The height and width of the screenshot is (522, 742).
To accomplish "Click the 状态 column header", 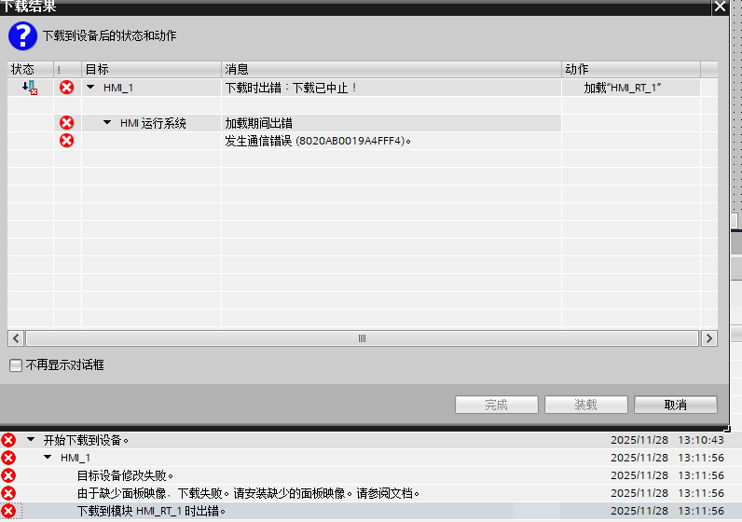I will pyautogui.click(x=30, y=70).
